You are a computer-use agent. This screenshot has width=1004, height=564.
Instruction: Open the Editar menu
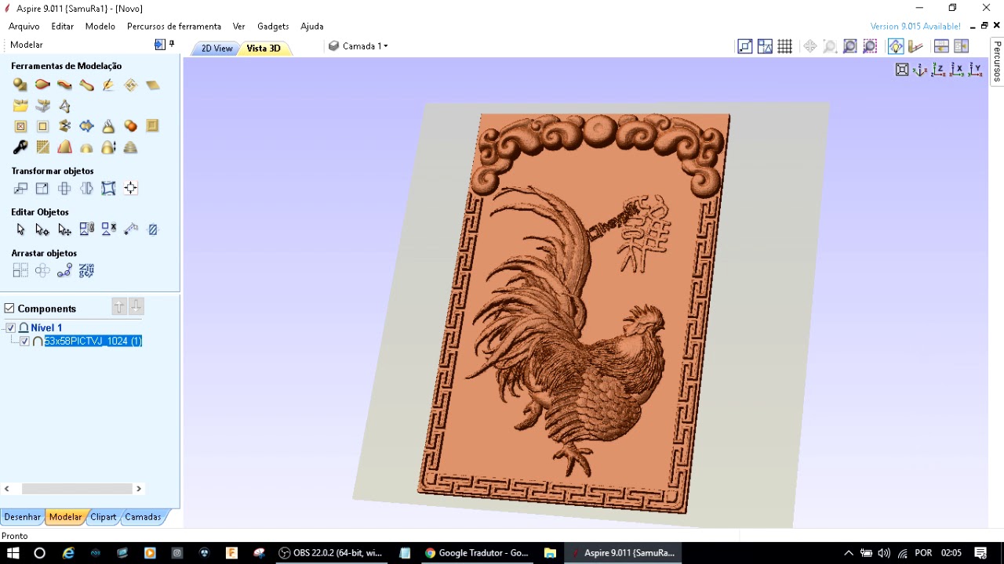pyautogui.click(x=63, y=26)
